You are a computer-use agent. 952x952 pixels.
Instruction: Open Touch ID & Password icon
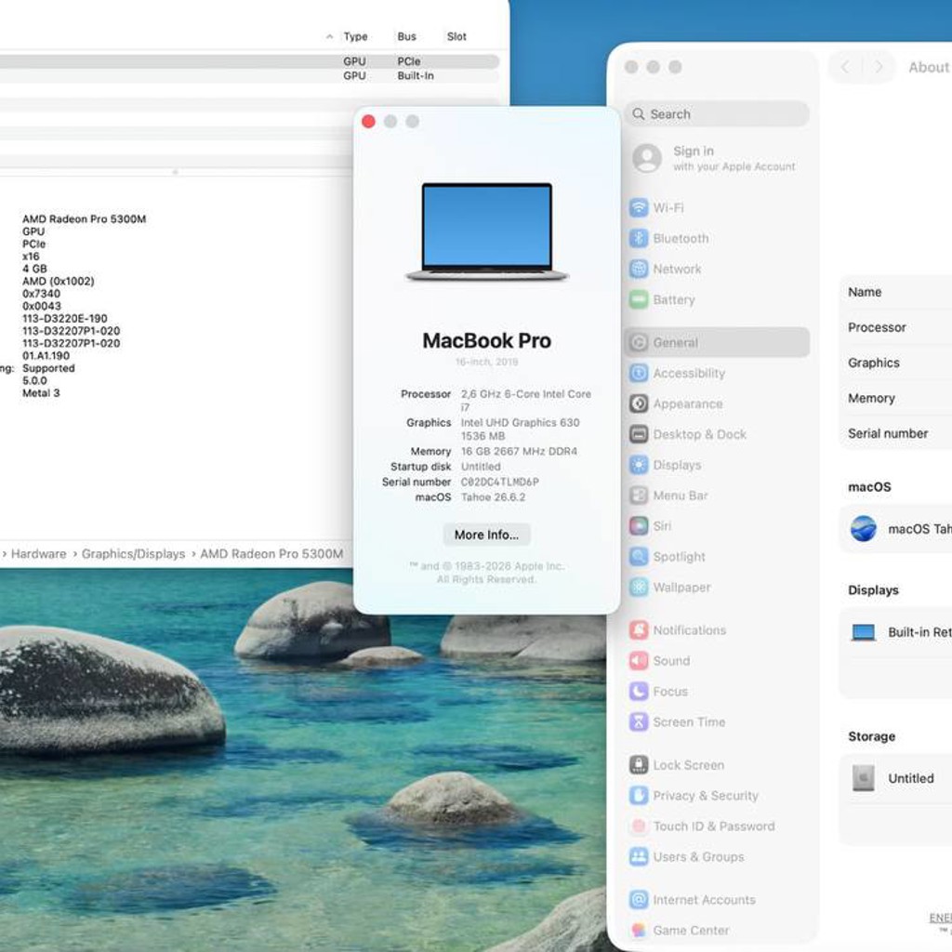coord(639,826)
